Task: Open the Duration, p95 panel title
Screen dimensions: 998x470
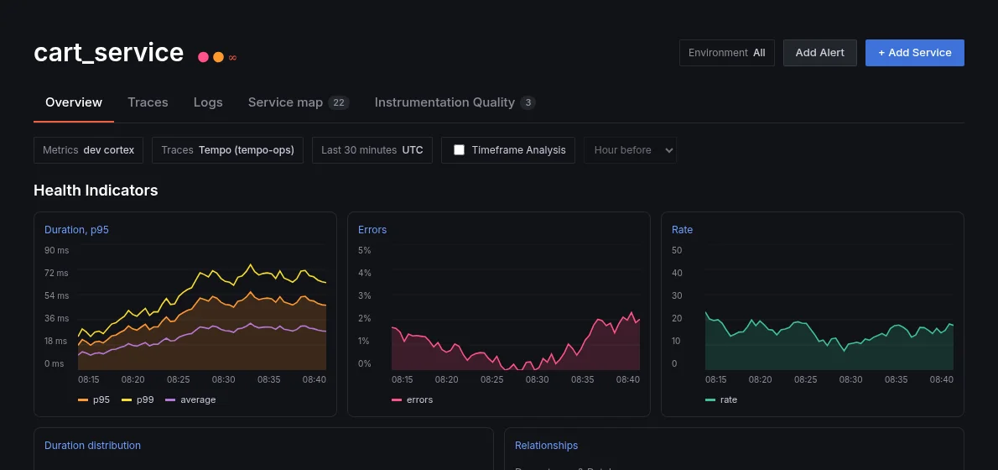Action: click(x=76, y=230)
